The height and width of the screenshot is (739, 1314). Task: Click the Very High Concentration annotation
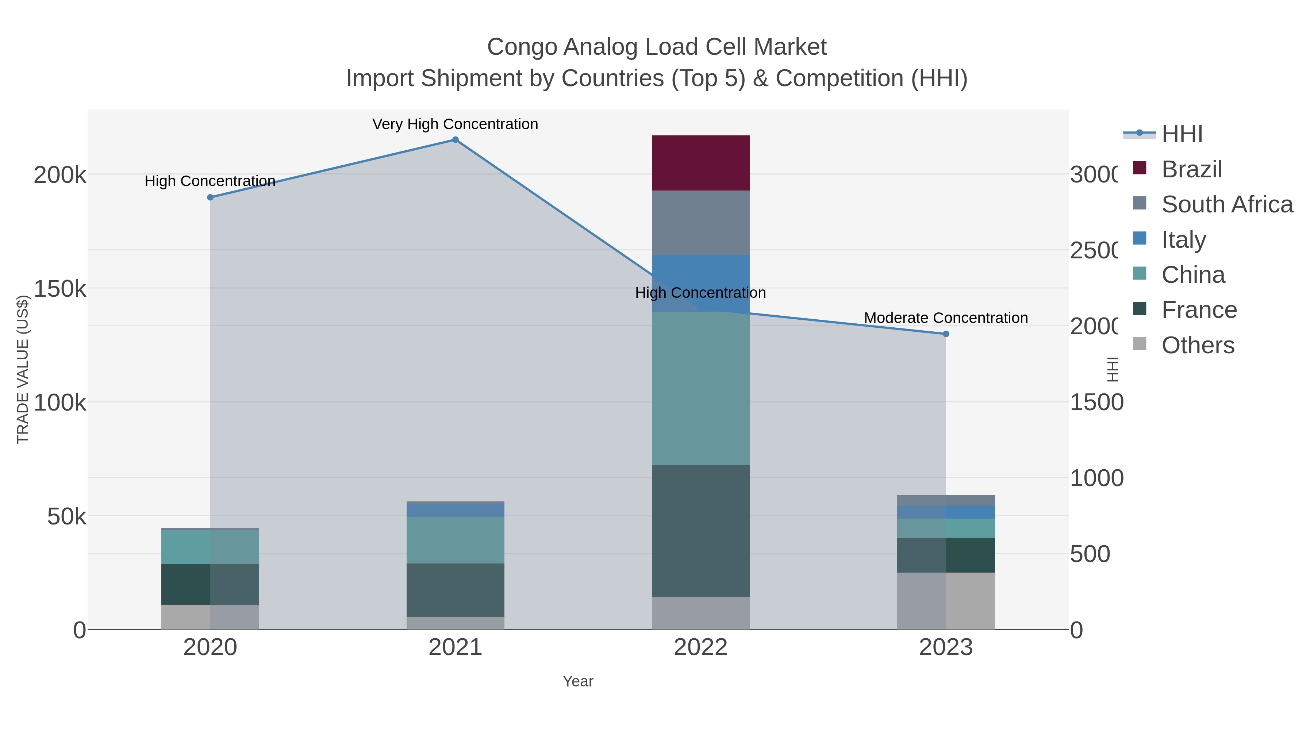tap(455, 124)
